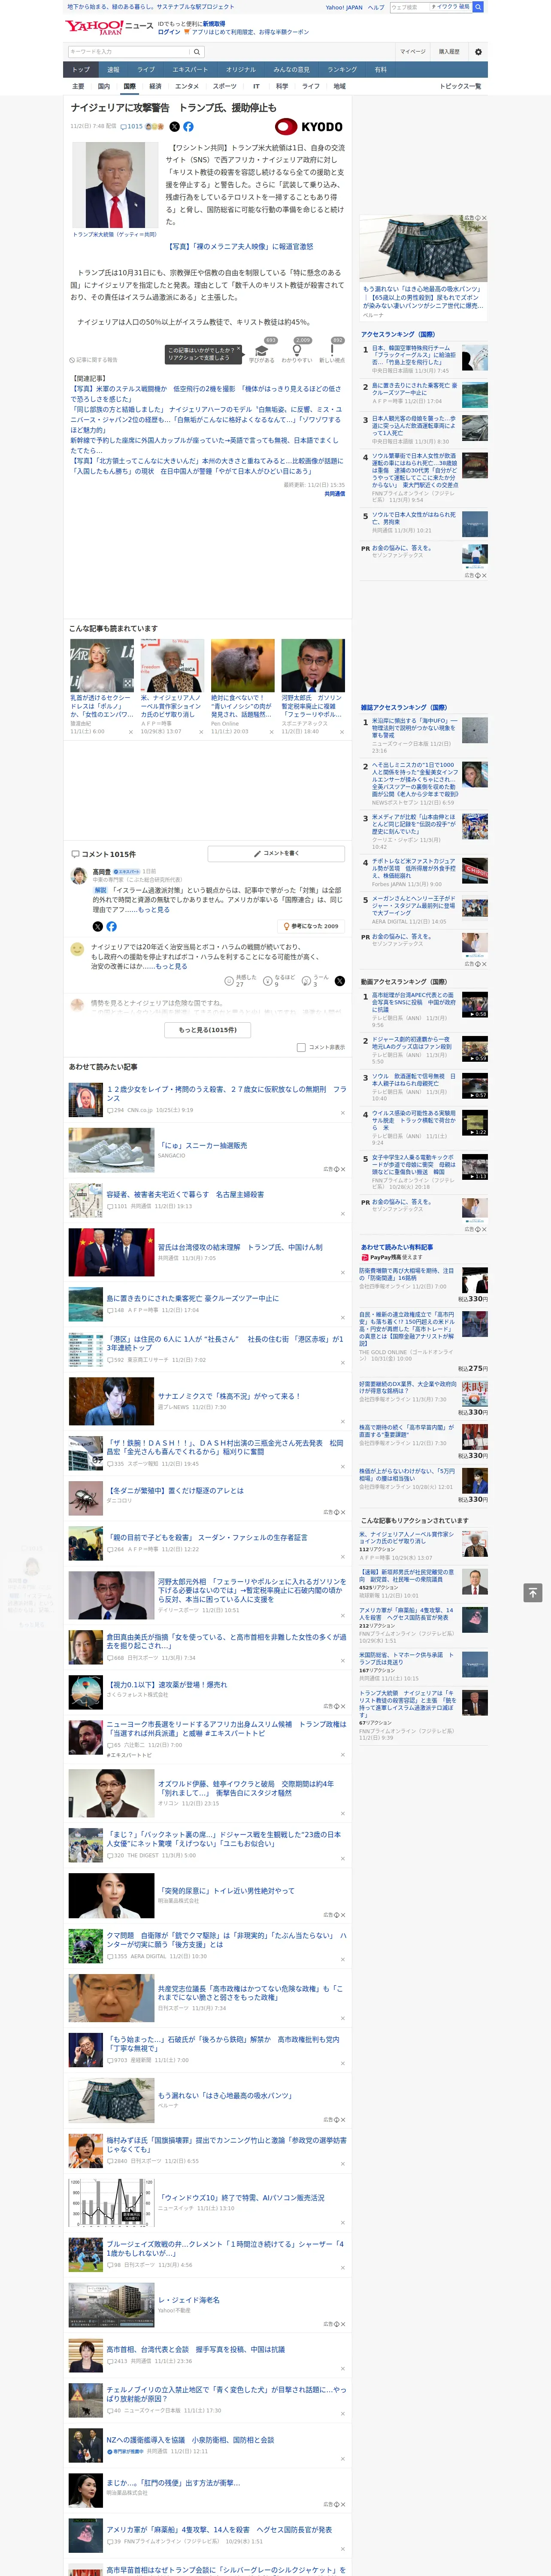
Task: Click the 購入履歴 button
Action: click(x=449, y=52)
